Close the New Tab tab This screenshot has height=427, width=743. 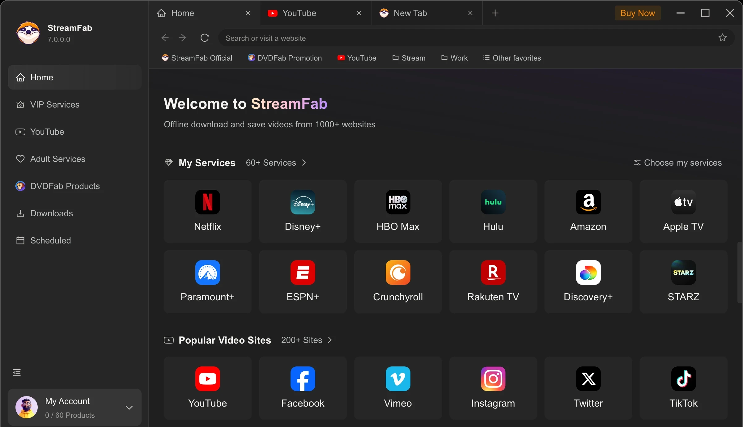click(470, 13)
